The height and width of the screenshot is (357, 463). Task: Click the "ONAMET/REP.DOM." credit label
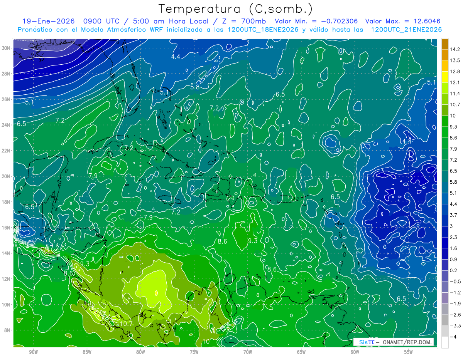(x=408, y=342)
